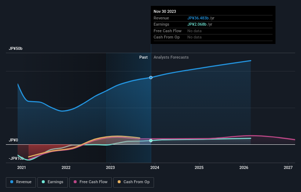This screenshot has width=301, height=192.
Task: Click the end of the orange Cash From Op line
Action: pos(140,138)
